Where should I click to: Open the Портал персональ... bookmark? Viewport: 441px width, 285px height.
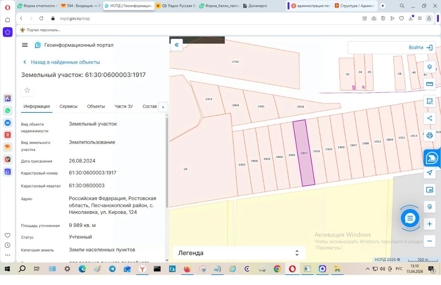point(40,30)
